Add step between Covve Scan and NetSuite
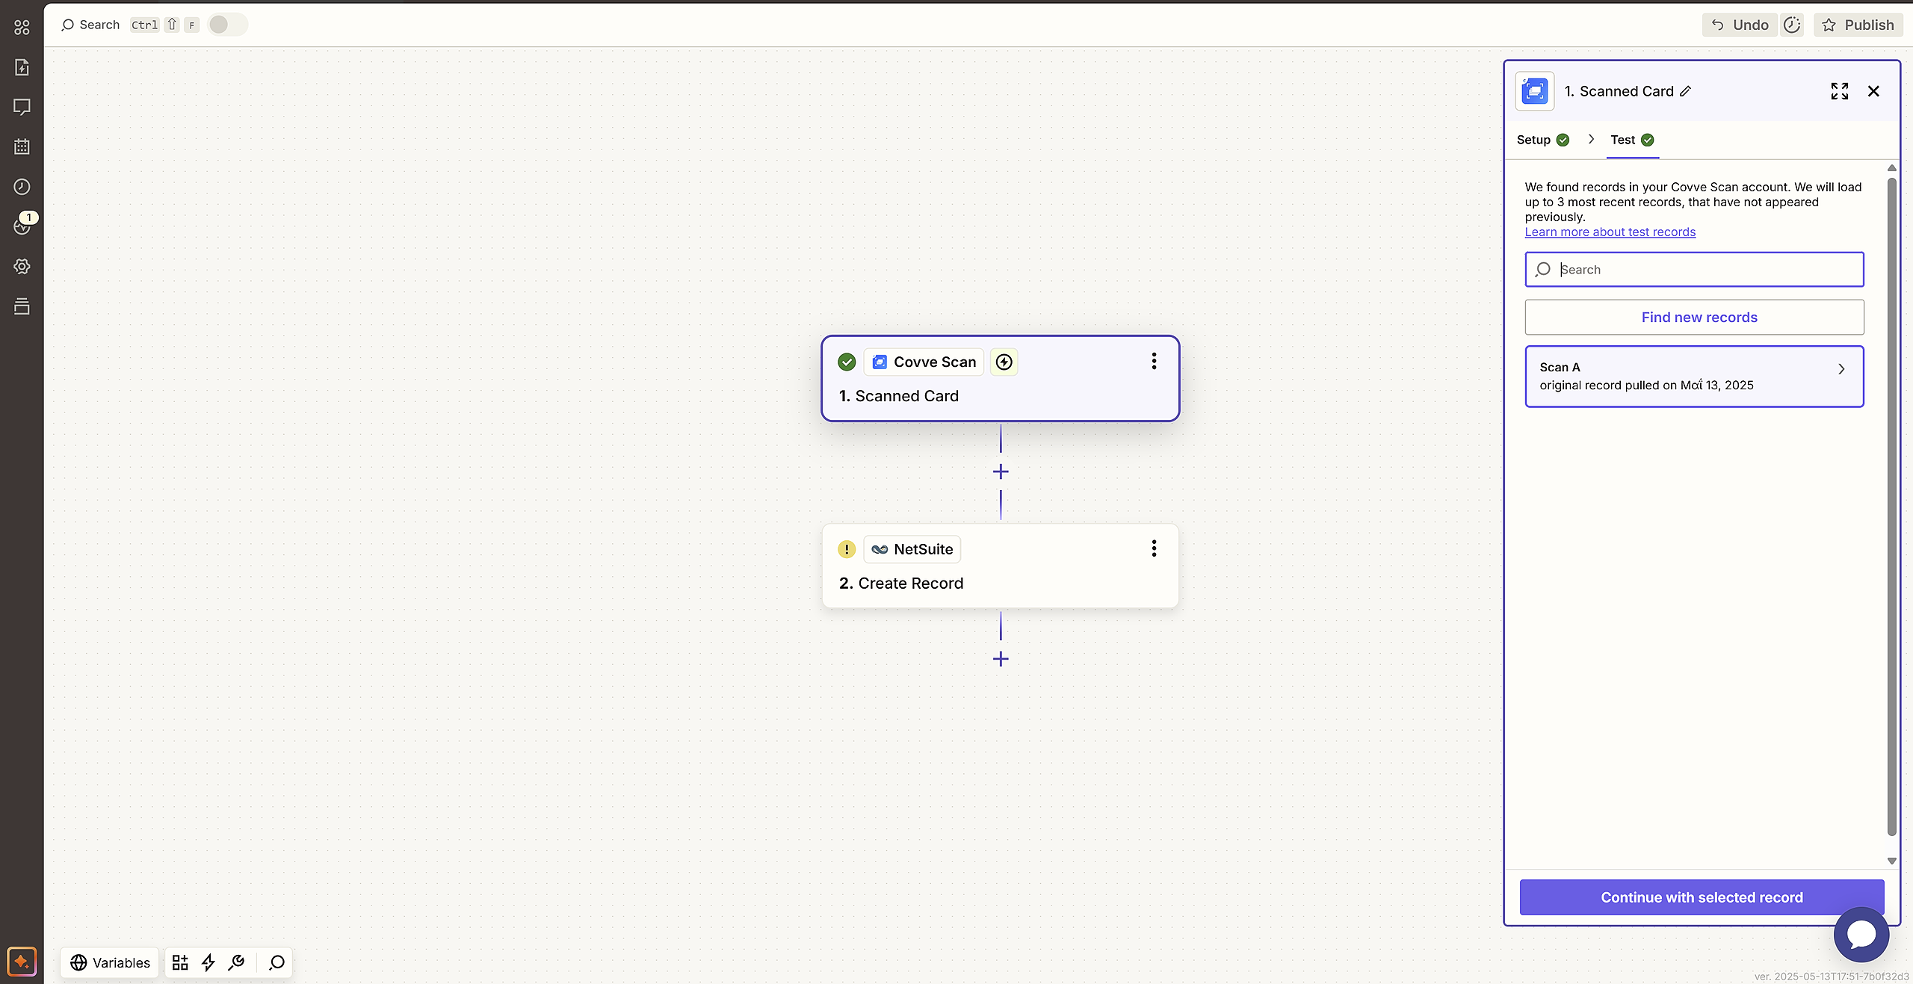1913x984 pixels. coord(1001,472)
